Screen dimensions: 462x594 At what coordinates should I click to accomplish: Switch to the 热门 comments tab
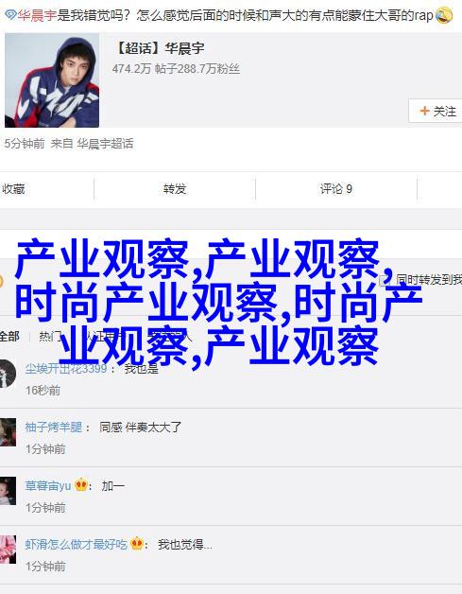pyautogui.click(x=49, y=337)
